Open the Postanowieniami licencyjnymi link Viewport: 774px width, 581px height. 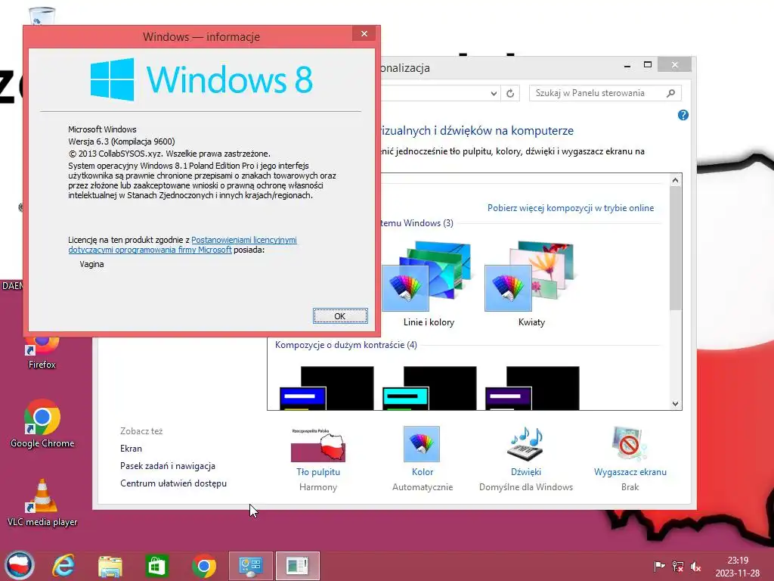244,240
